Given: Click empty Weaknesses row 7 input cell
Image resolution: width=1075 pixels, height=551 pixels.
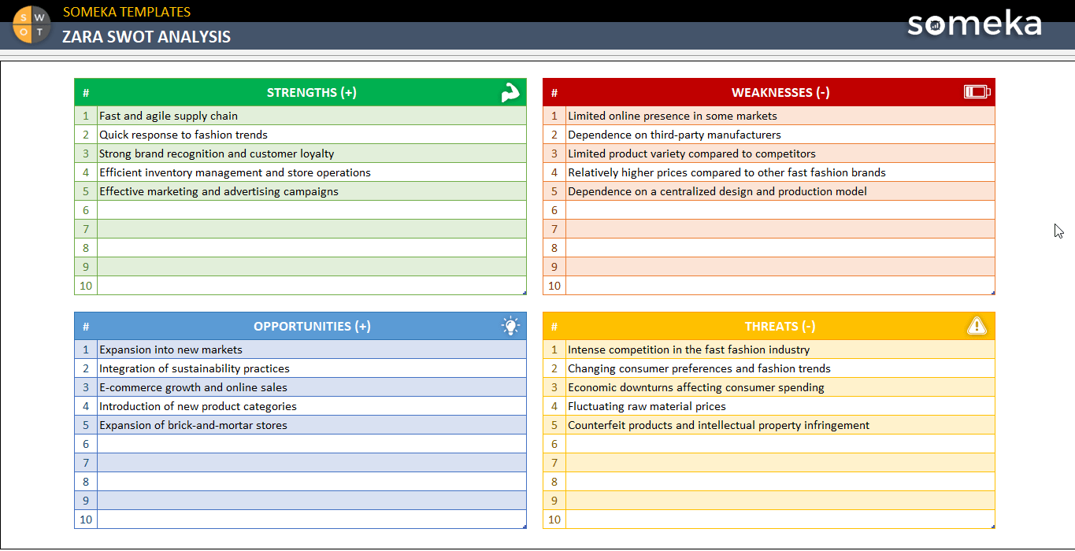Looking at the screenshot, I should tap(780, 229).
